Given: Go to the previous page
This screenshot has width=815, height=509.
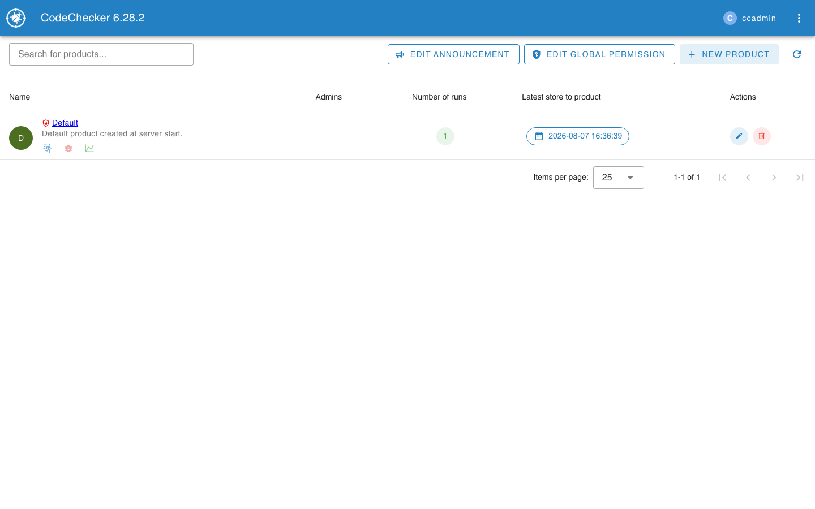Looking at the screenshot, I should click(748, 178).
